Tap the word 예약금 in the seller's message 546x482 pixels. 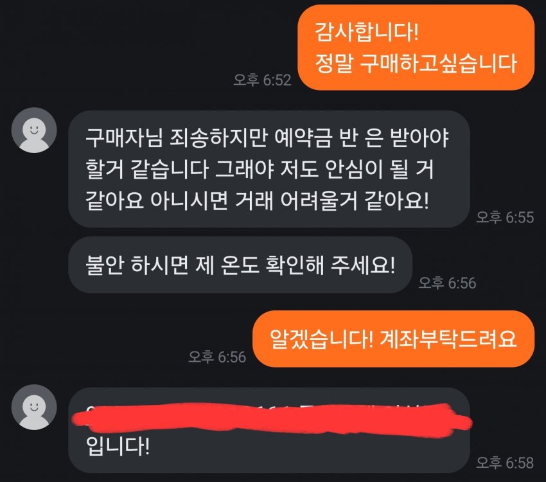pyautogui.click(x=303, y=138)
